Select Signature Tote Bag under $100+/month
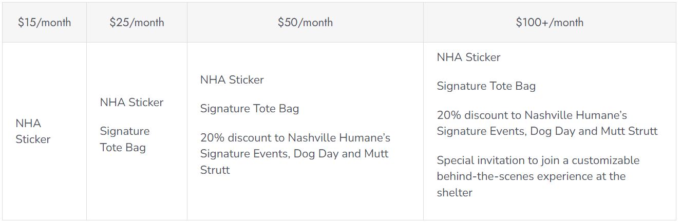The image size is (681, 223). click(486, 86)
